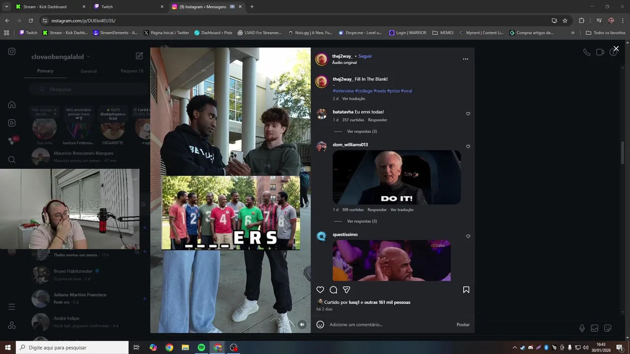
Task: Open the Request (1) tab
Action: (x=132, y=71)
